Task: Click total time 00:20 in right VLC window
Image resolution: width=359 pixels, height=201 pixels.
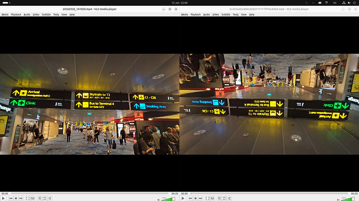Action: pyautogui.click(x=354, y=193)
